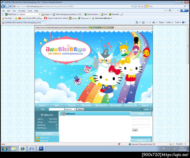Viewport: 190px width, 158px height.
Task: Click the shop URL text at page top
Action: pos(62,28)
